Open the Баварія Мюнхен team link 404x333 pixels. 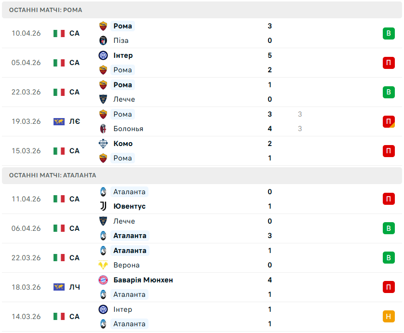pyautogui.click(x=143, y=280)
